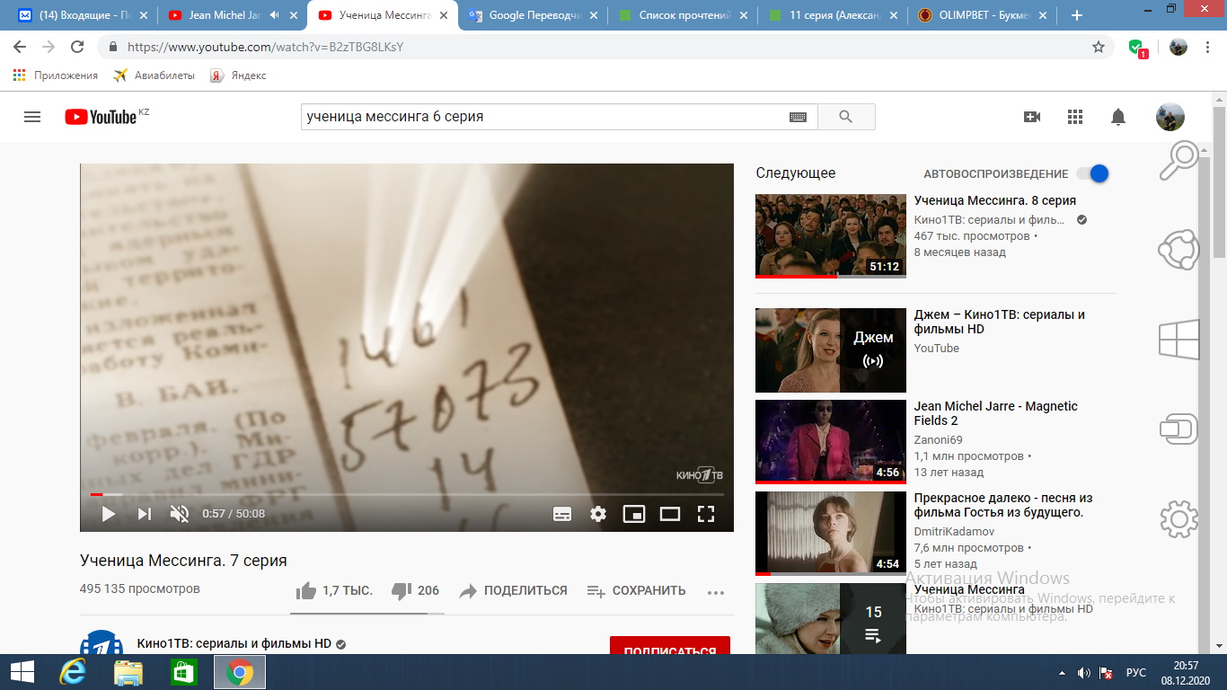Open the green shield extension icon
1227x690 pixels.
1136,48
